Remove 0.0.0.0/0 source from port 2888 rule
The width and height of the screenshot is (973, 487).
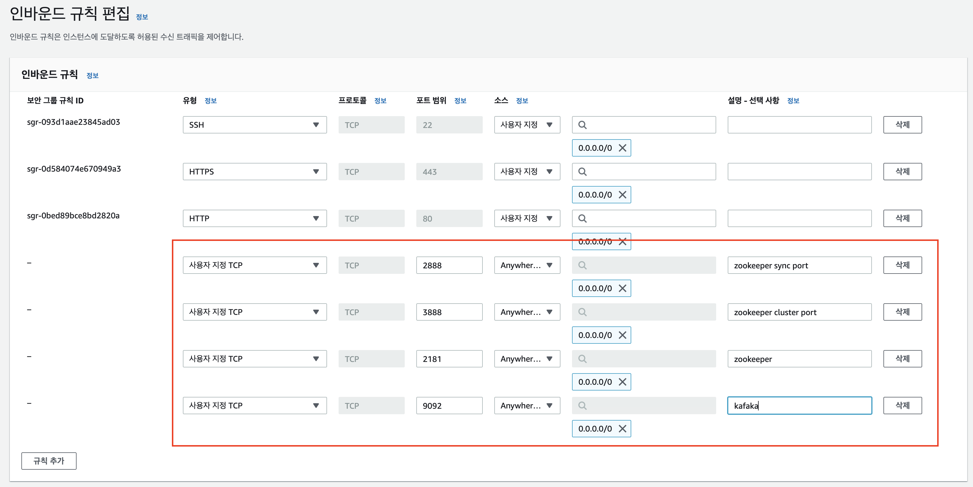(x=623, y=289)
